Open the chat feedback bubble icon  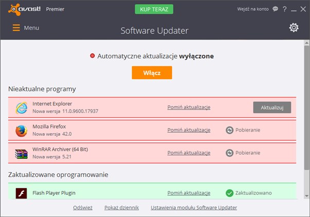click(275, 9)
